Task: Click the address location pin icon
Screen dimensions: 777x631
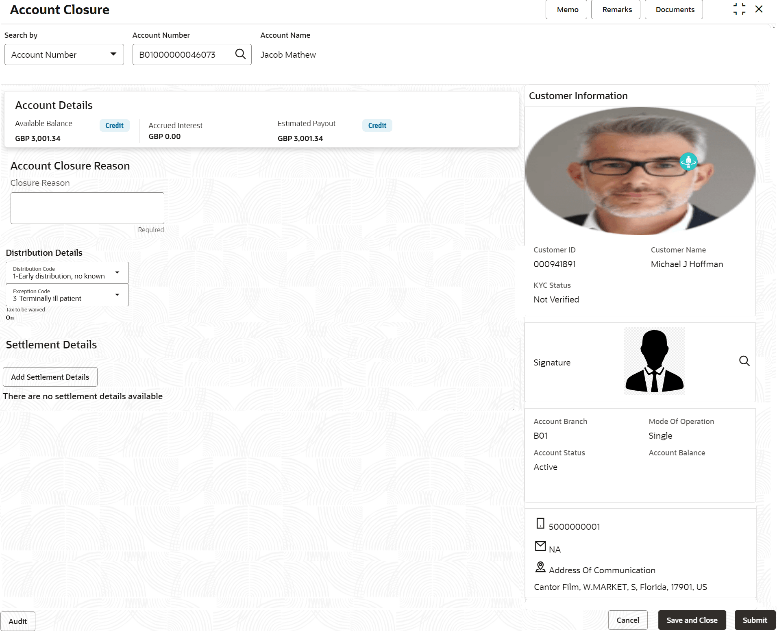Action: 540,567
